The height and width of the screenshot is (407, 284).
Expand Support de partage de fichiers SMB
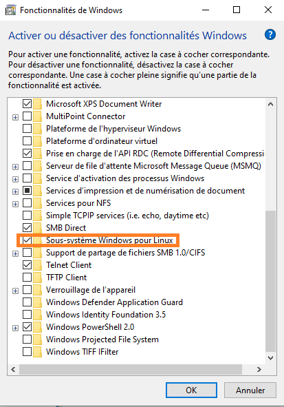(x=16, y=253)
